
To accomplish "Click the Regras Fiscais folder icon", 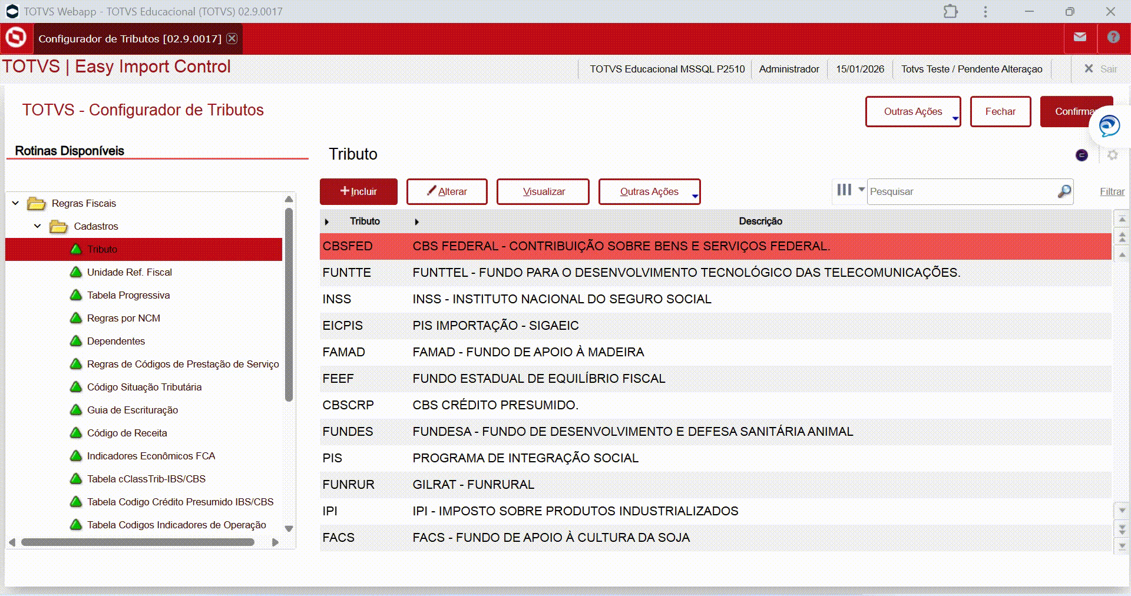I will (x=37, y=203).
